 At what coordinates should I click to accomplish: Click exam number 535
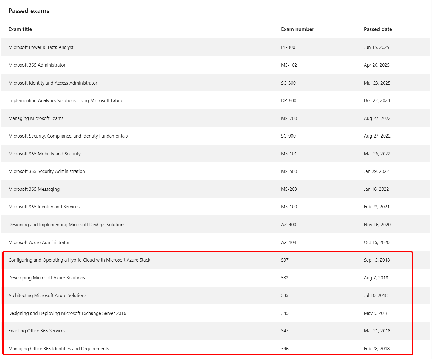point(285,295)
